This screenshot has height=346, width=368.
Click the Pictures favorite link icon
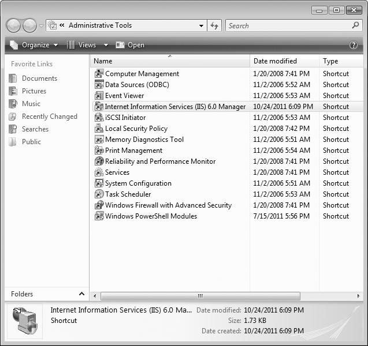pyautogui.click(x=13, y=91)
